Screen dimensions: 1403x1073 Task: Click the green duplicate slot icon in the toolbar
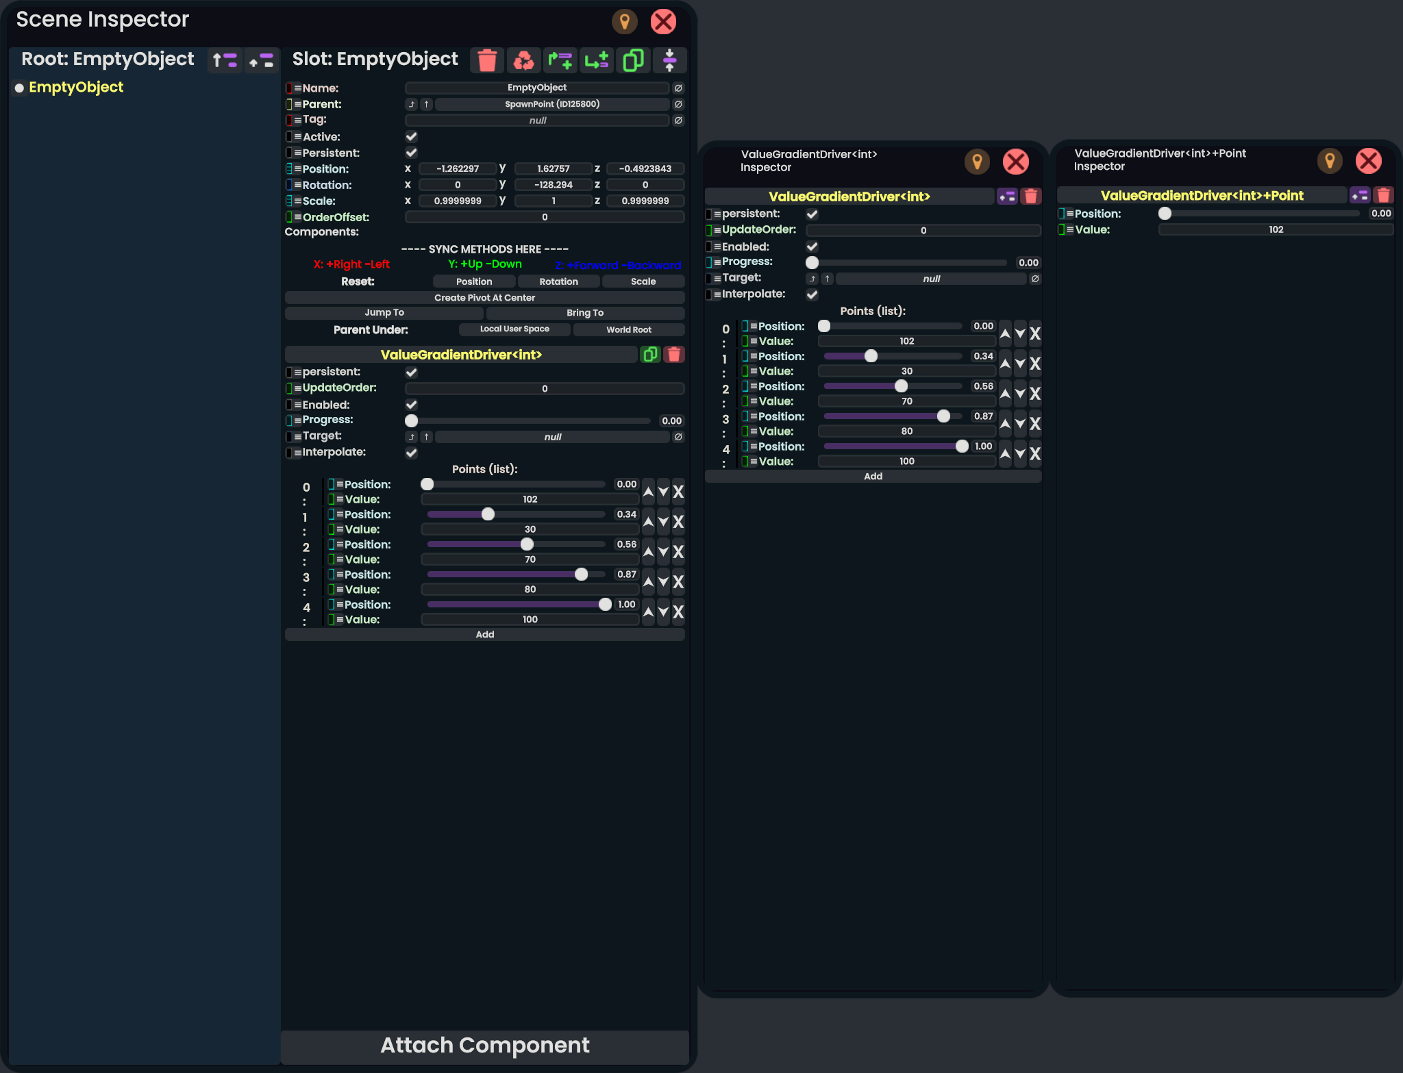633,60
